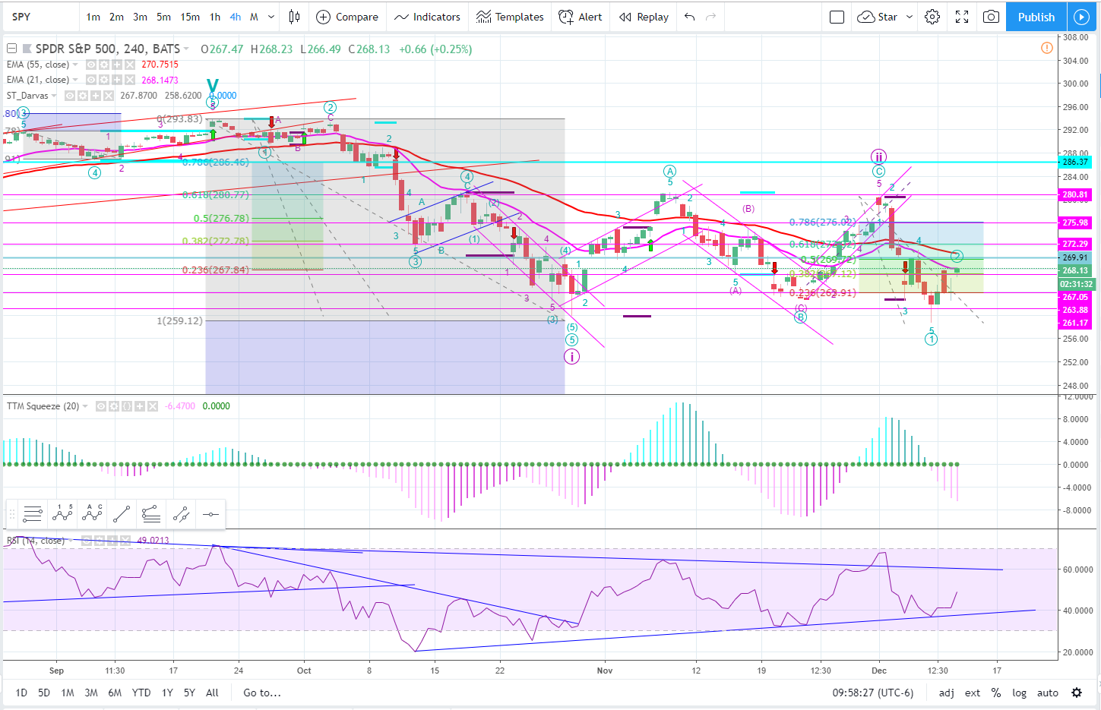Collapse the chart legend minus box
Image resolution: width=1101 pixels, height=710 pixels.
pyautogui.click(x=11, y=49)
